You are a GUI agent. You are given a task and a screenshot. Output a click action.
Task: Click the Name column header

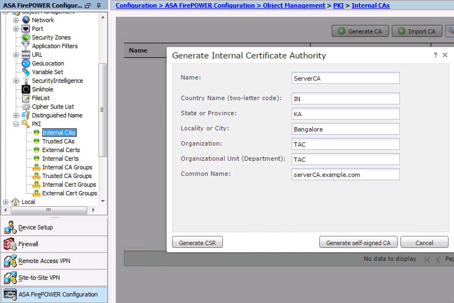[x=138, y=50]
